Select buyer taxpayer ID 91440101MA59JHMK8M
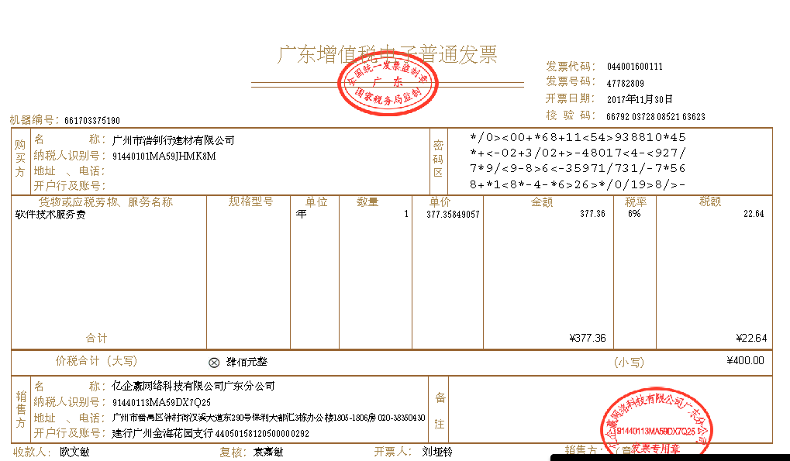Image resolution: width=790 pixels, height=461 pixels. point(164,156)
